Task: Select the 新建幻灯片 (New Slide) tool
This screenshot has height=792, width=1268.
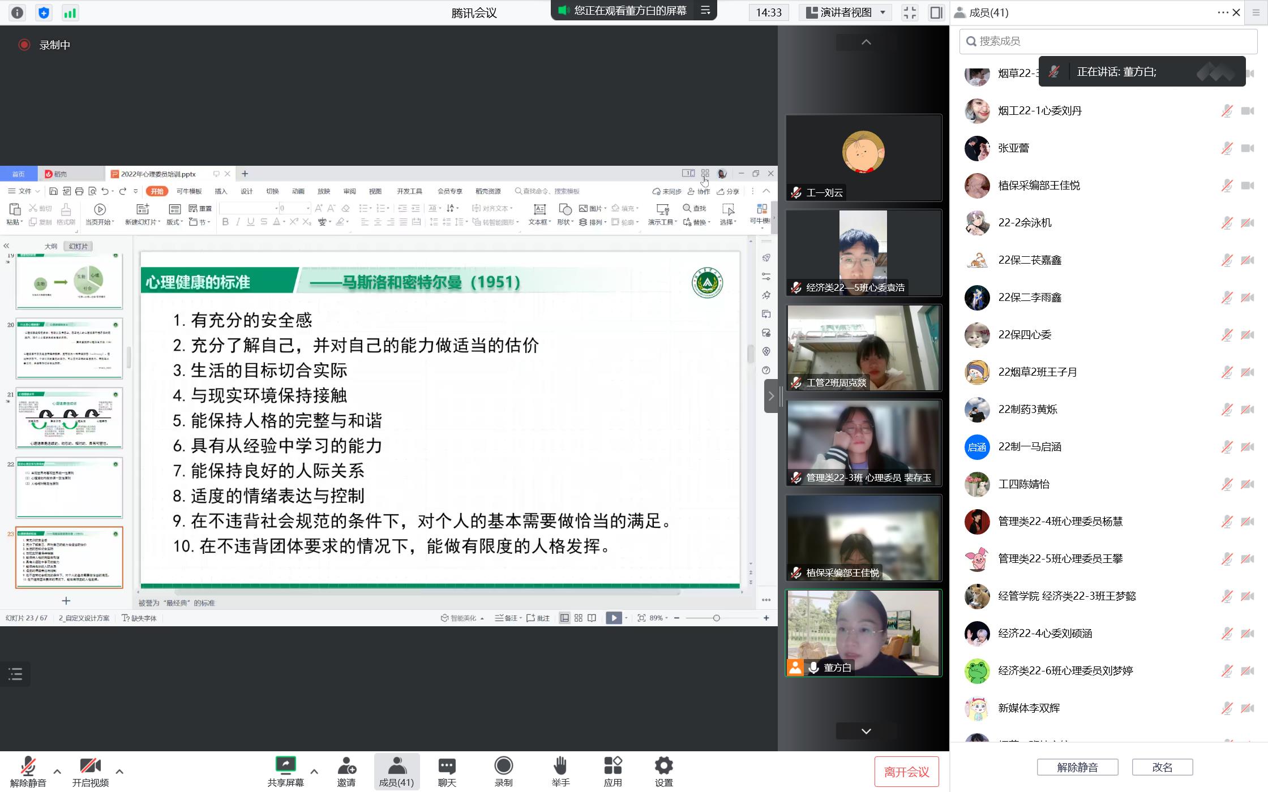Action: 142,214
